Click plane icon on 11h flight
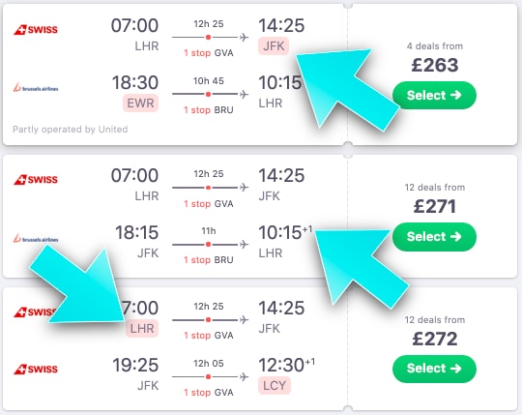 pos(244,244)
